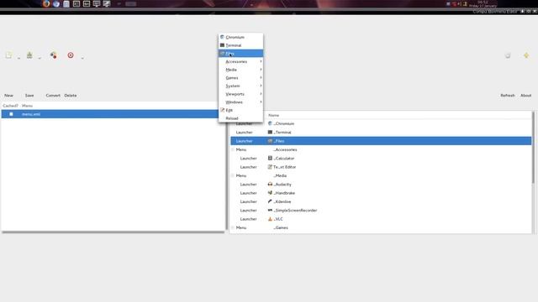Open the dropdown arrow beside Delete
Viewport: 538px width, 302px height.
coord(82,58)
